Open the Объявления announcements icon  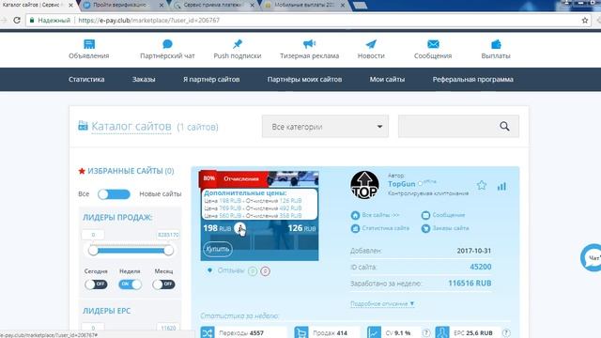89,44
